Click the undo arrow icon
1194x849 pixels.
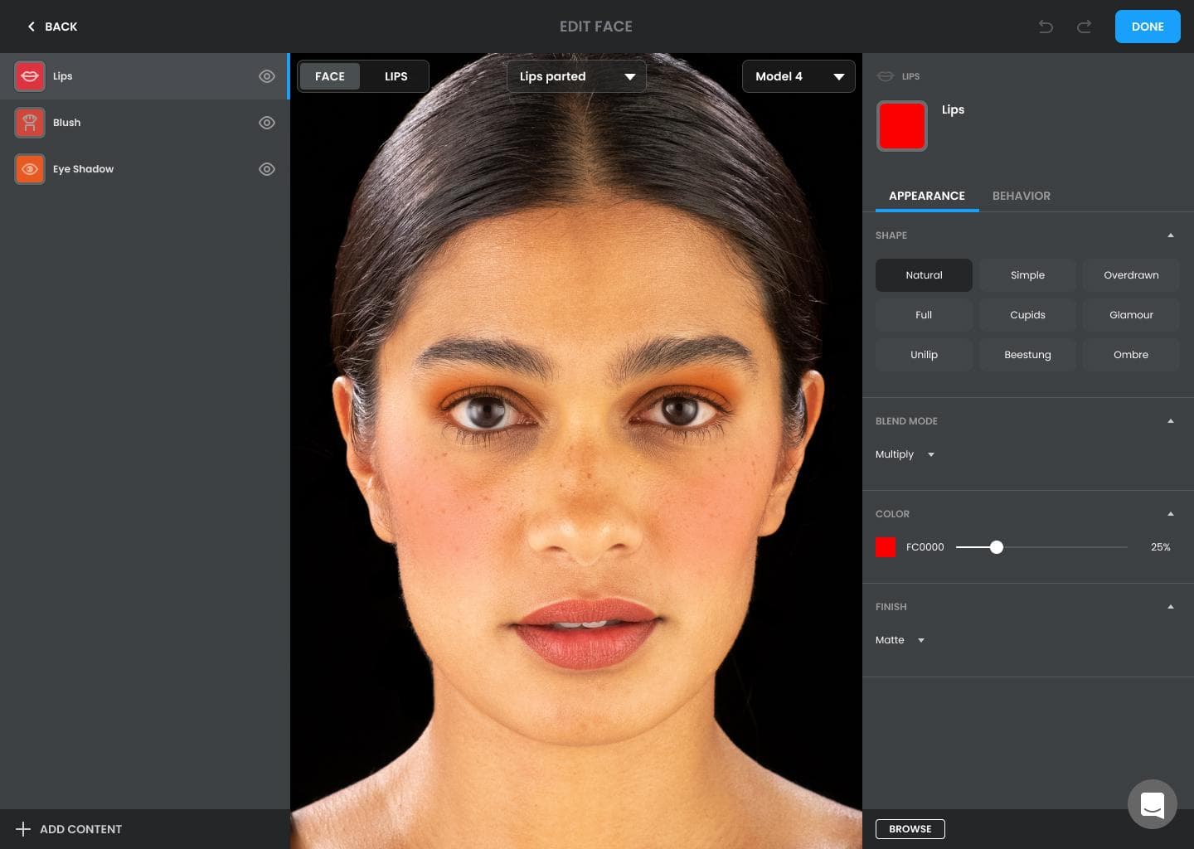(1046, 27)
